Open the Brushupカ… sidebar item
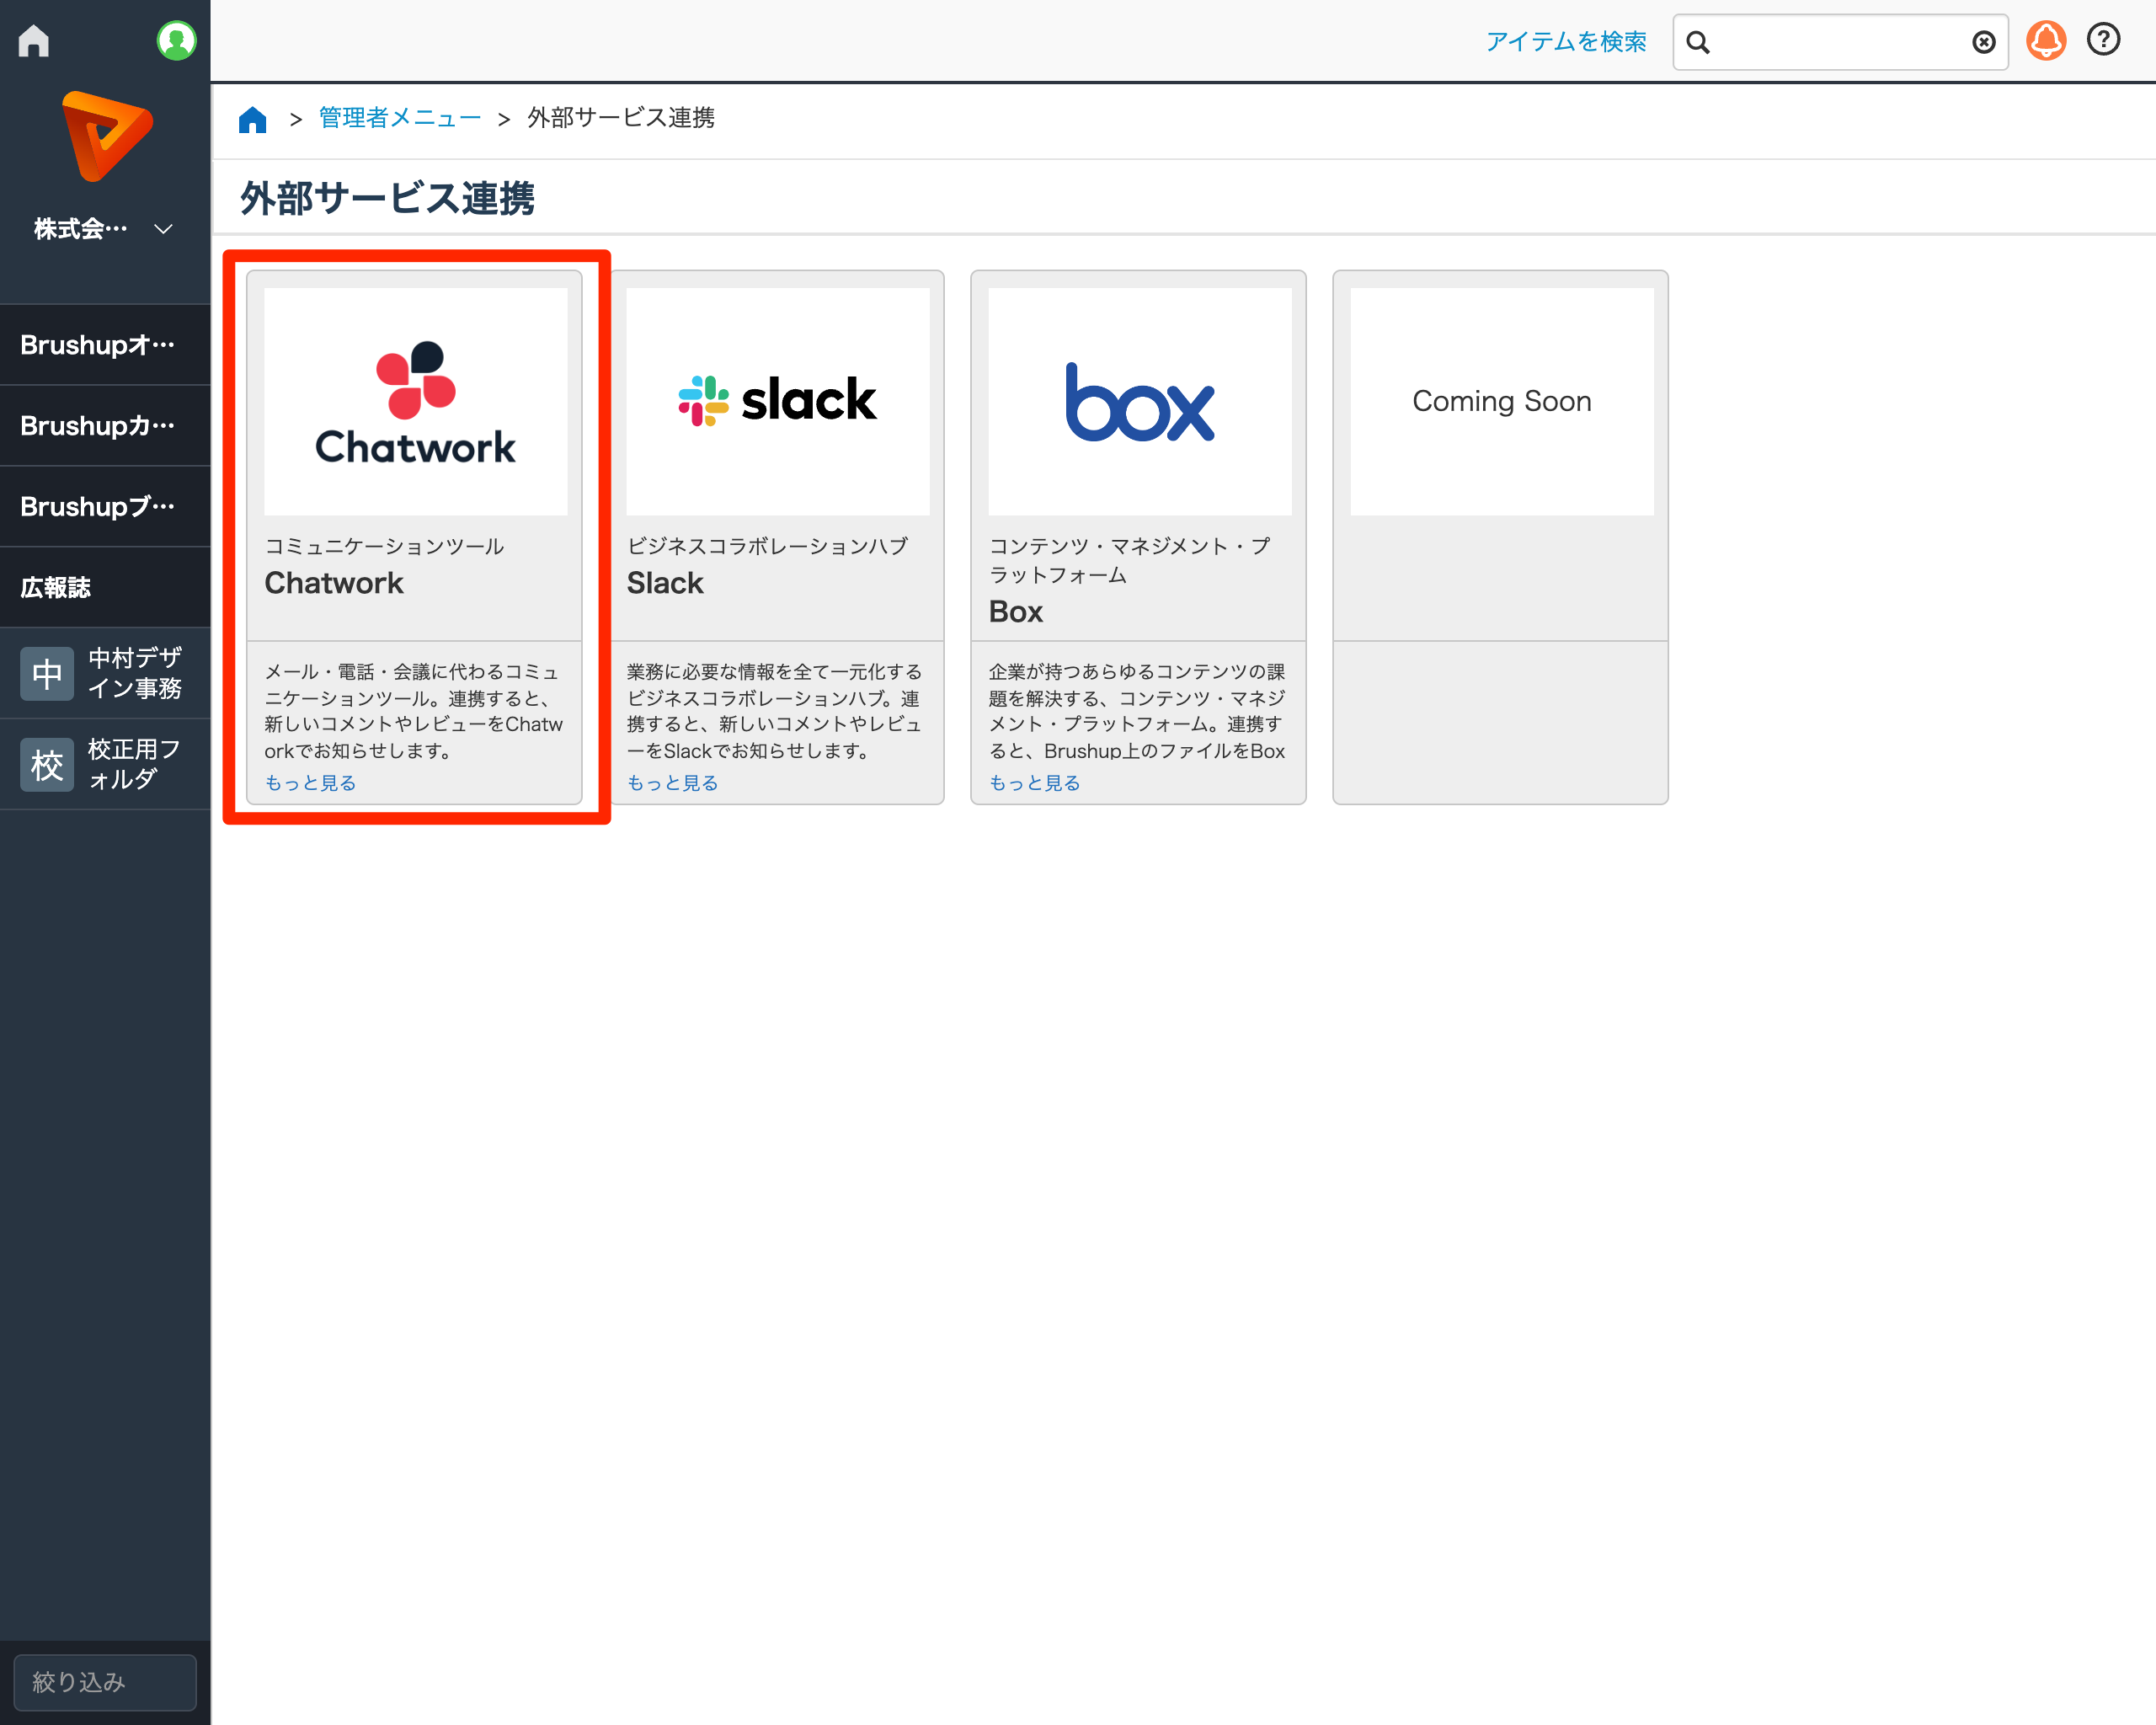 click(105, 426)
